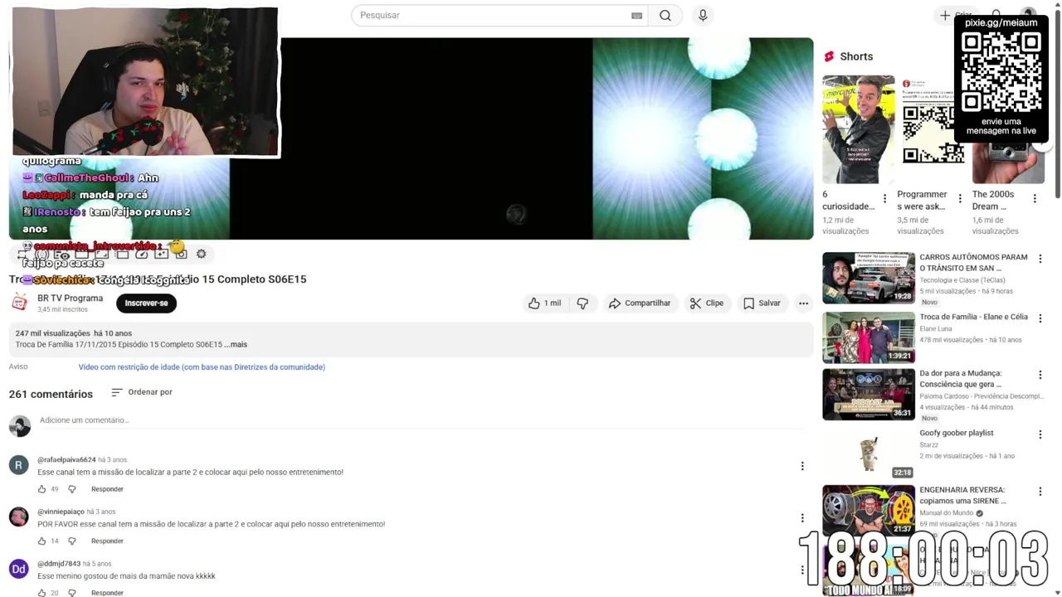Click the voice search microphone icon
Screen dimensions: 1062x597
click(x=703, y=15)
